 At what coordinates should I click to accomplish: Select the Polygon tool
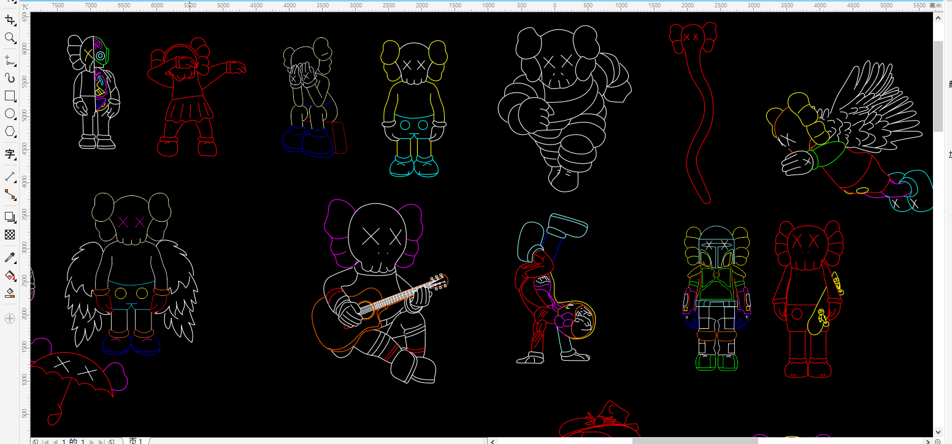pyautogui.click(x=10, y=132)
